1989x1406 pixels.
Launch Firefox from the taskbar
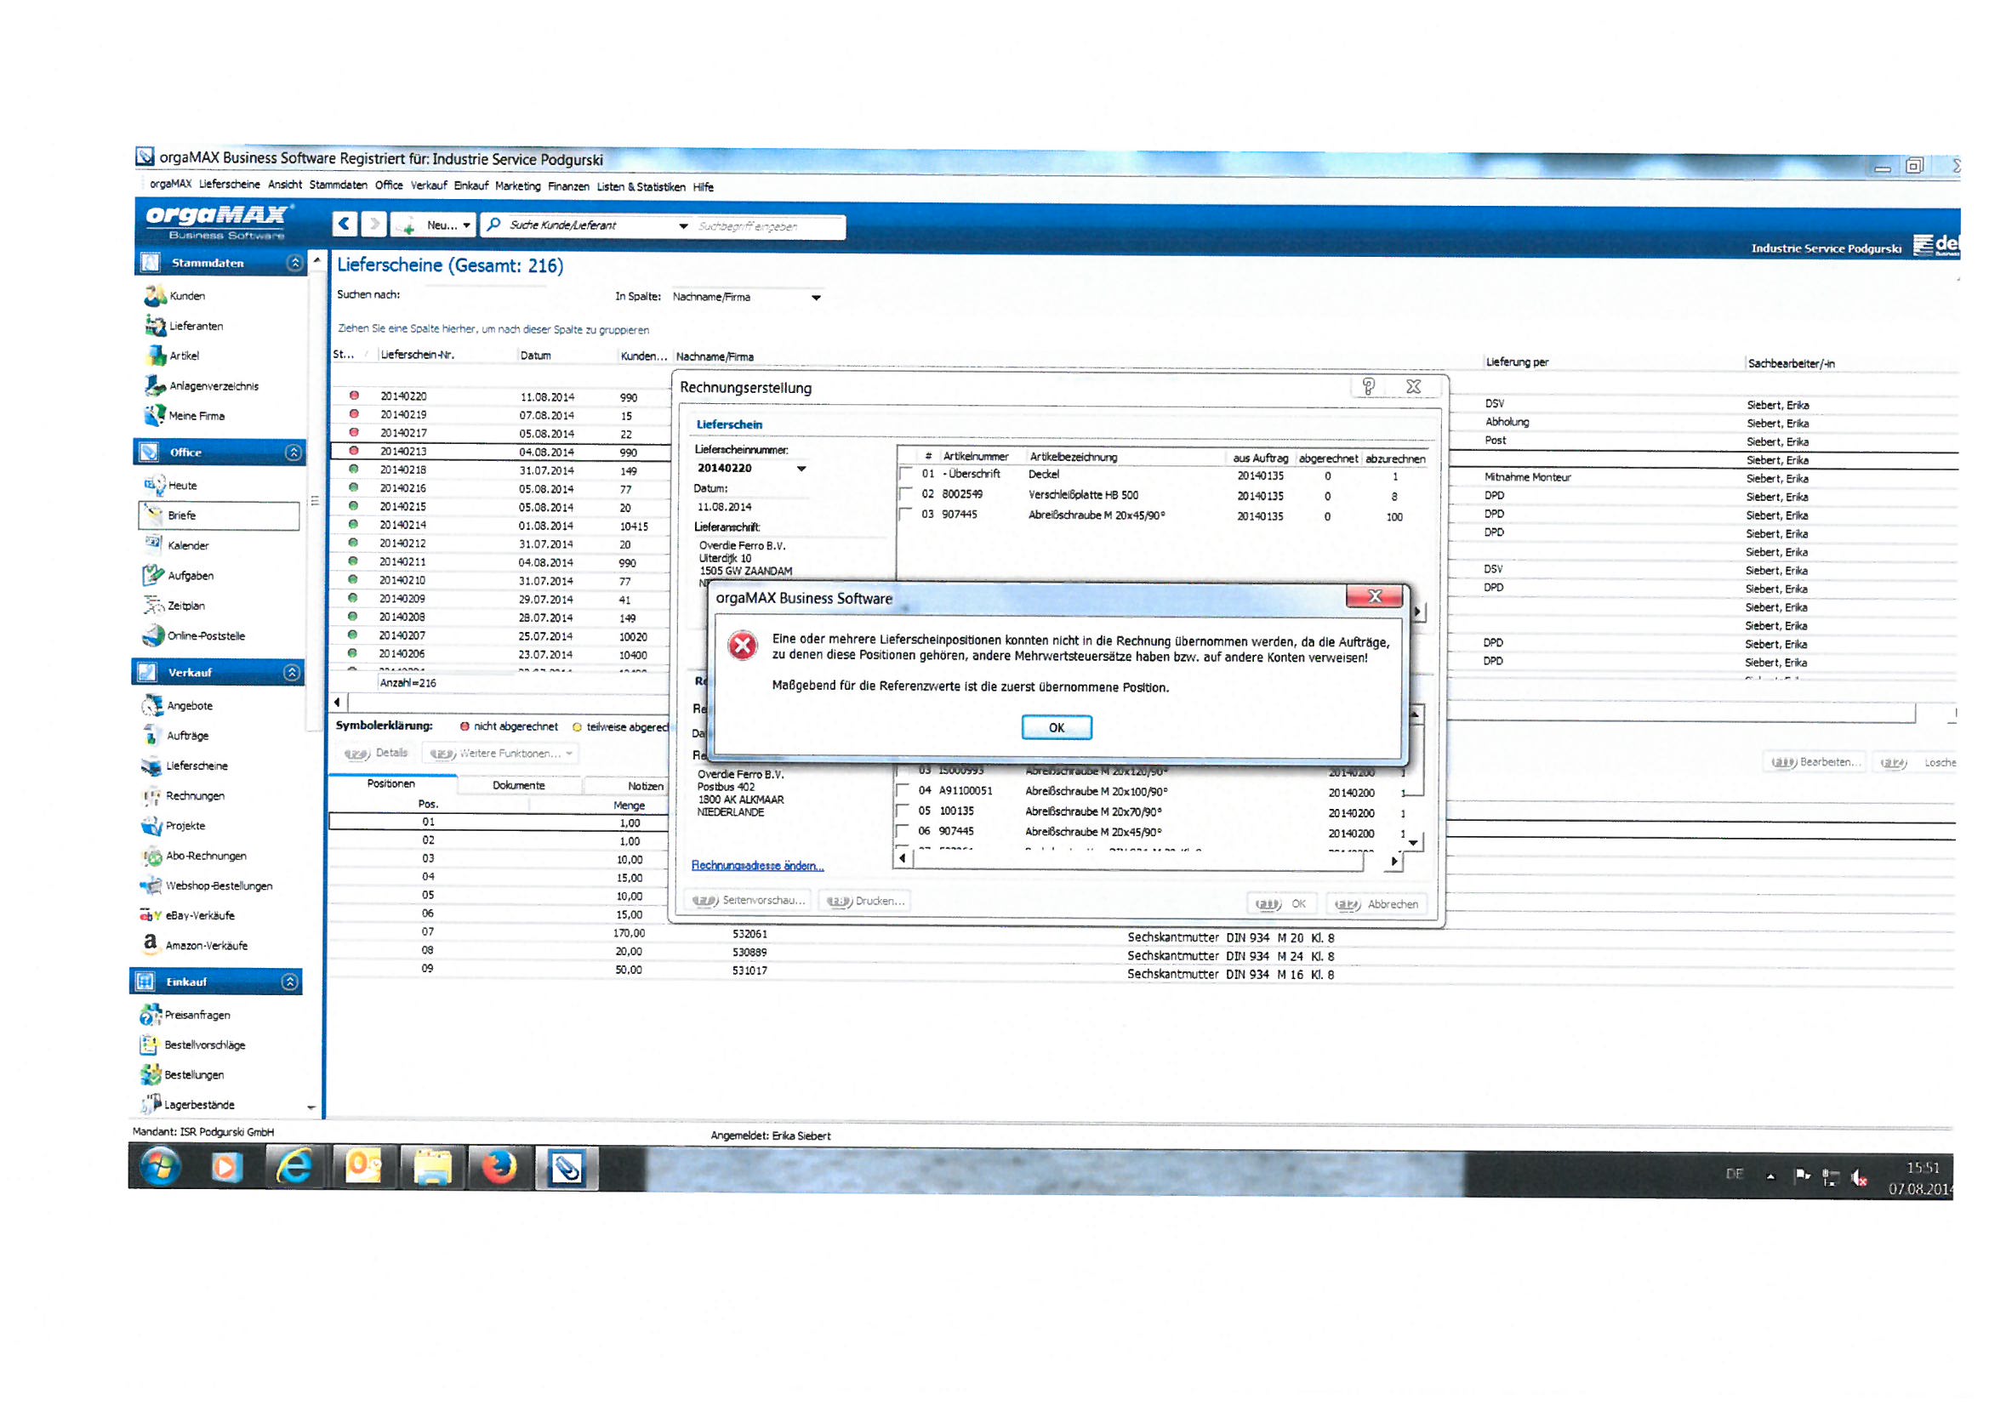pos(499,1170)
